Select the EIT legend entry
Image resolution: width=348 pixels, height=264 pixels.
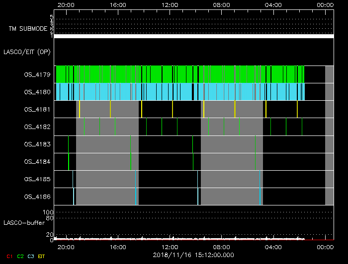click(42, 256)
